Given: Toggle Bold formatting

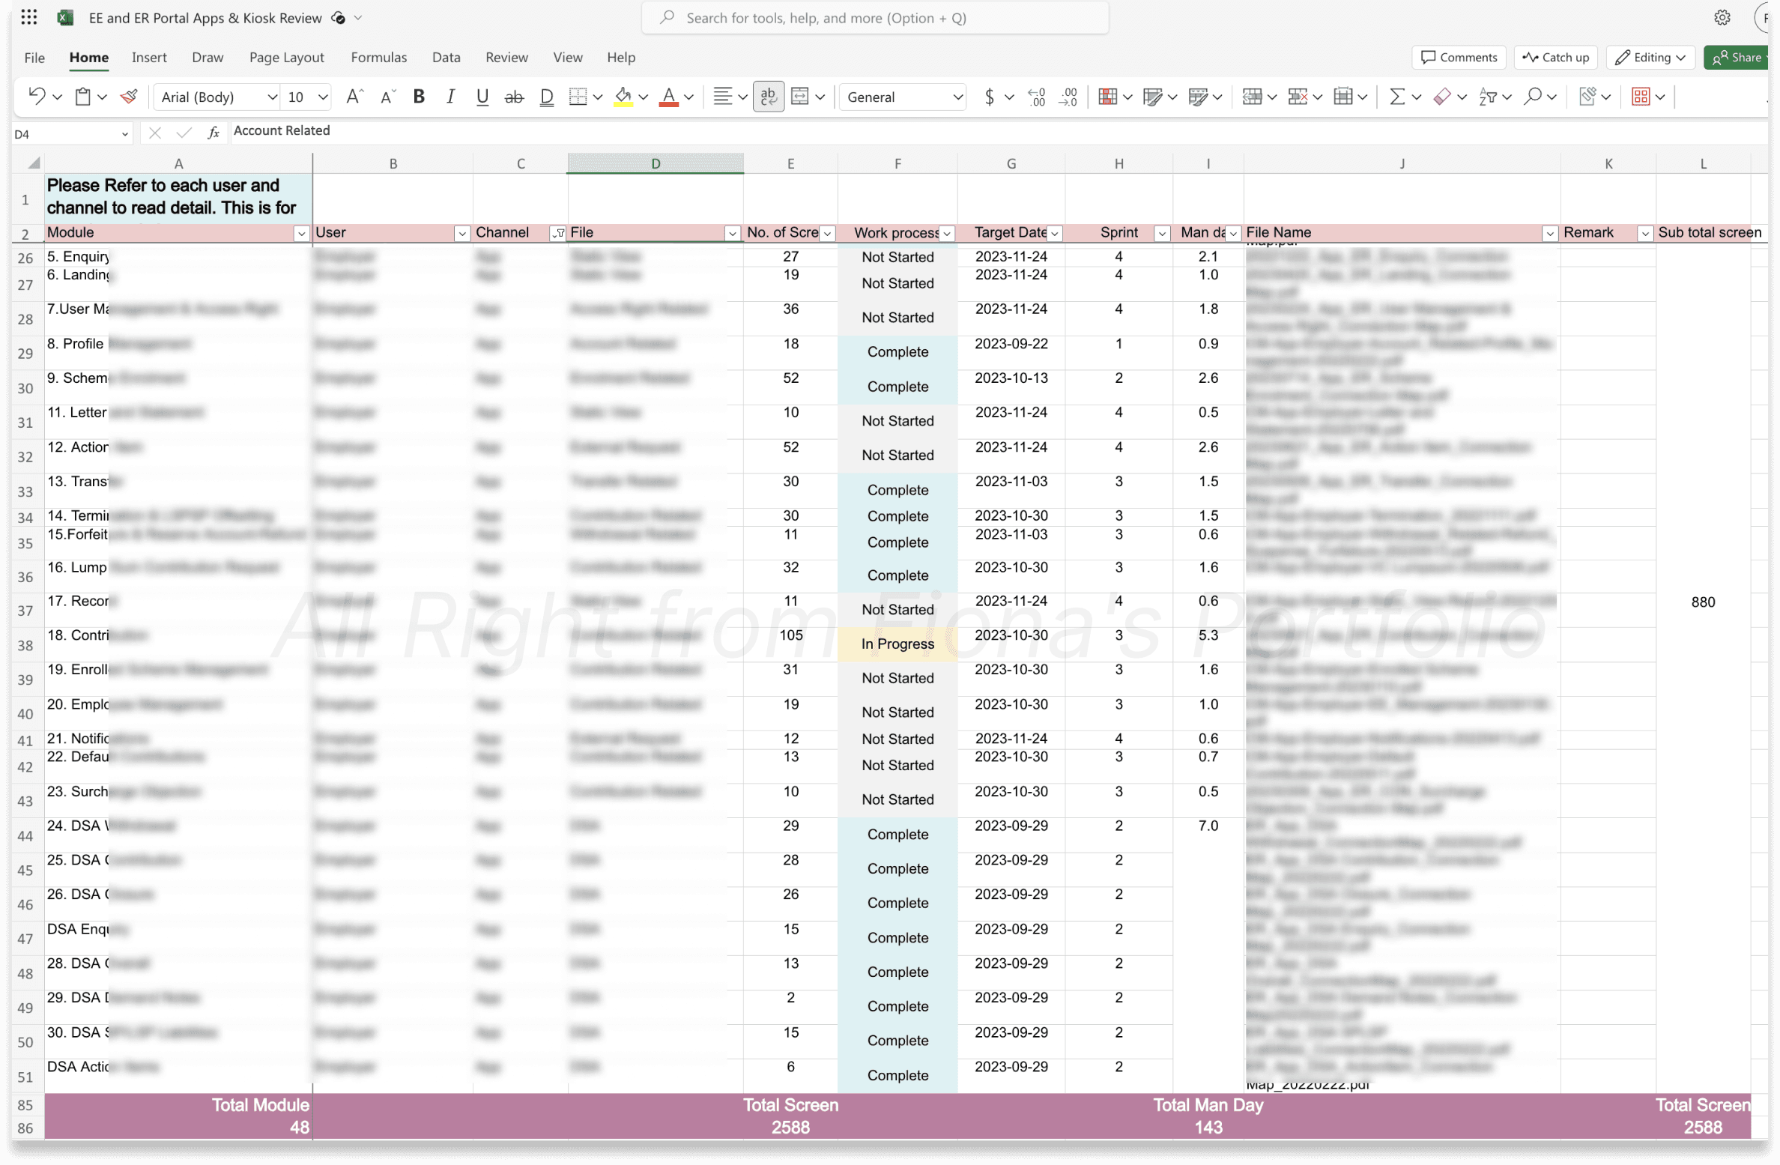Looking at the screenshot, I should point(419,97).
